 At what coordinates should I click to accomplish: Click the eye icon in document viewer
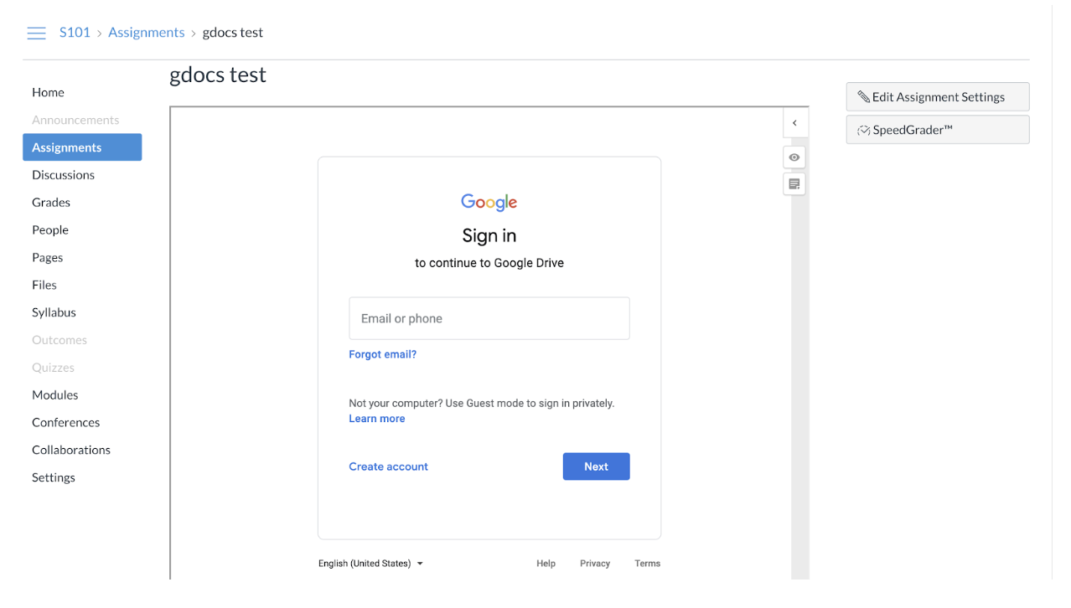pos(794,157)
